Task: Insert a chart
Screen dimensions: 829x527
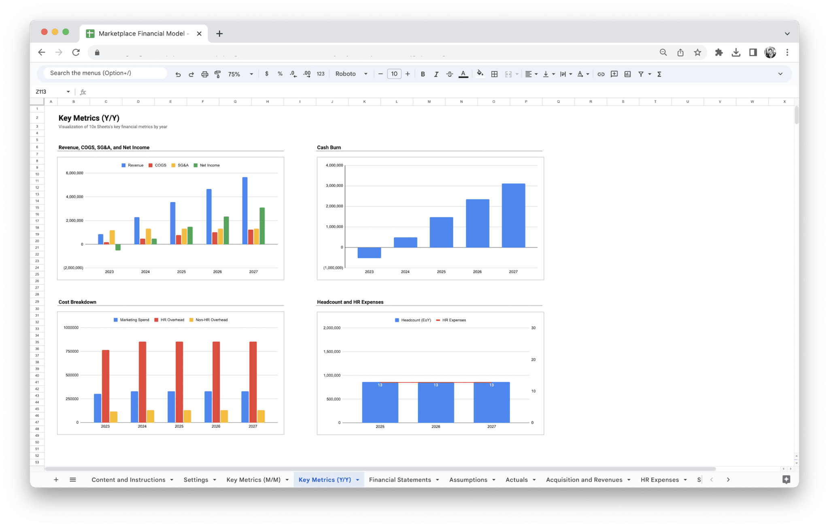Action: click(x=628, y=74)
